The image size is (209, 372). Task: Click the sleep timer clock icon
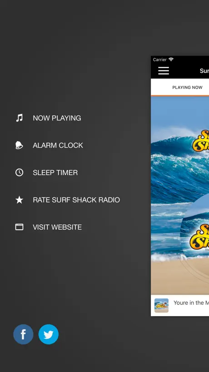(19, 172)
